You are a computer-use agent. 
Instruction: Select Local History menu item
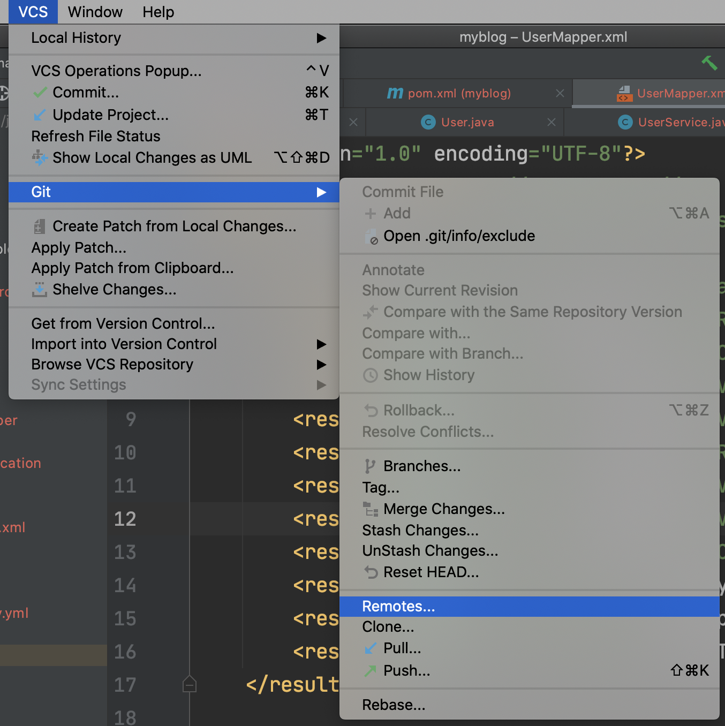[x=174, y=38]
